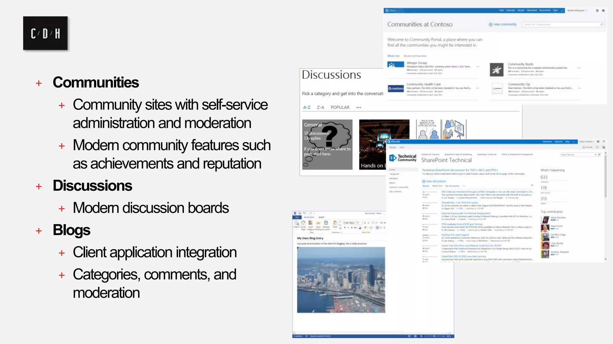
Task: Open search scope dropdown arrow in SharePoint Technical
Action: 596,155
